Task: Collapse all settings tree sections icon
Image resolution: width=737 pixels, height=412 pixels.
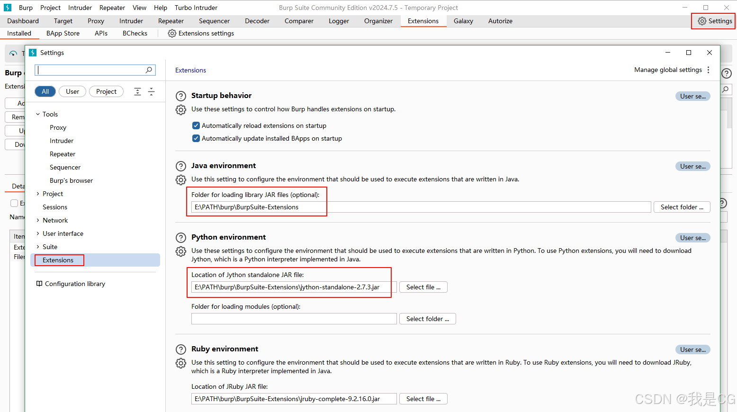Action: tap(152, 91)
